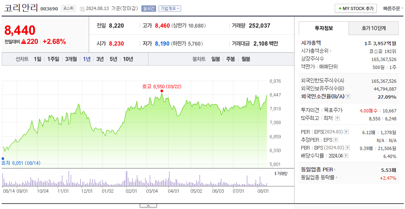The height and width of the screenshot is (209, 405).
Task: Show the 주봉 weekly candle chart
Action: (231, 59)
